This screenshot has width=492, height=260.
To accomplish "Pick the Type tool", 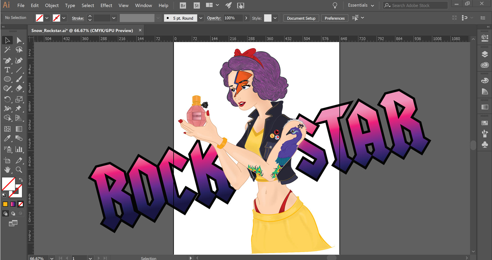I will 7,70.
